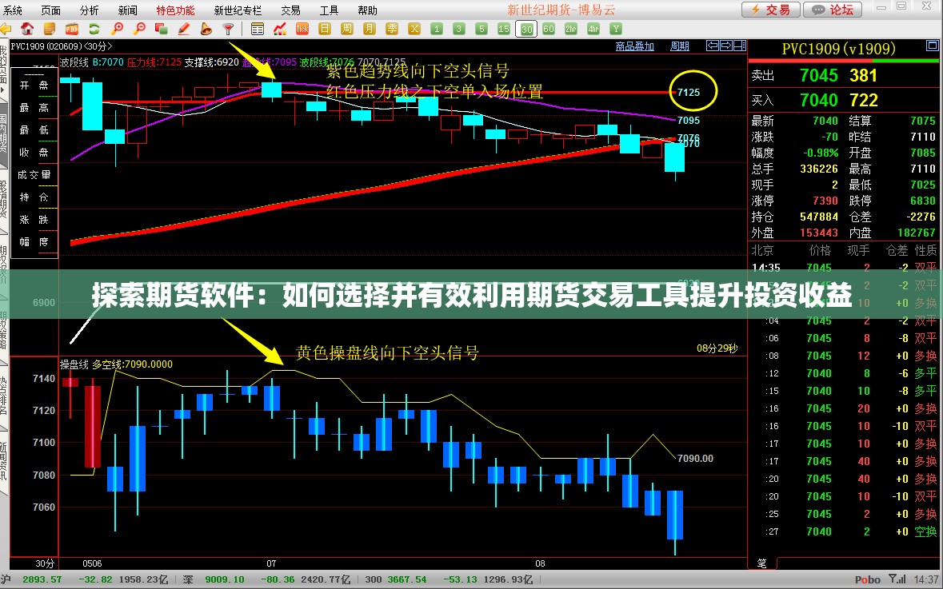The height and width of the screenshot is (589, 943).
Task: Select the weekly (周) period button
Action: [347, 29]
